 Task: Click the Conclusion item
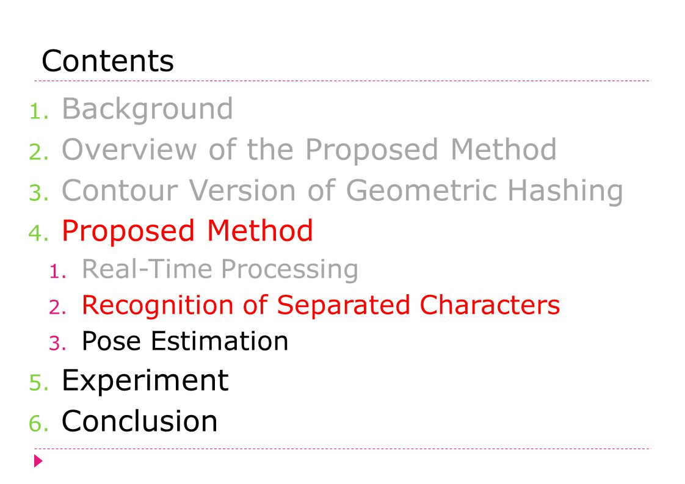pyautogui.click(x=139, y=421)
